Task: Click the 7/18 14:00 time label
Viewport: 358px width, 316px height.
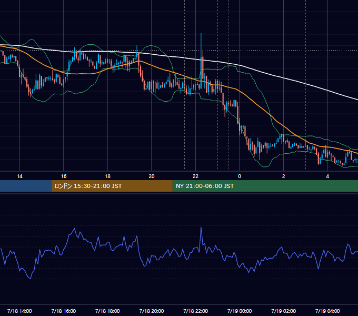Action: pyautogui.click(x=19, y=311)
